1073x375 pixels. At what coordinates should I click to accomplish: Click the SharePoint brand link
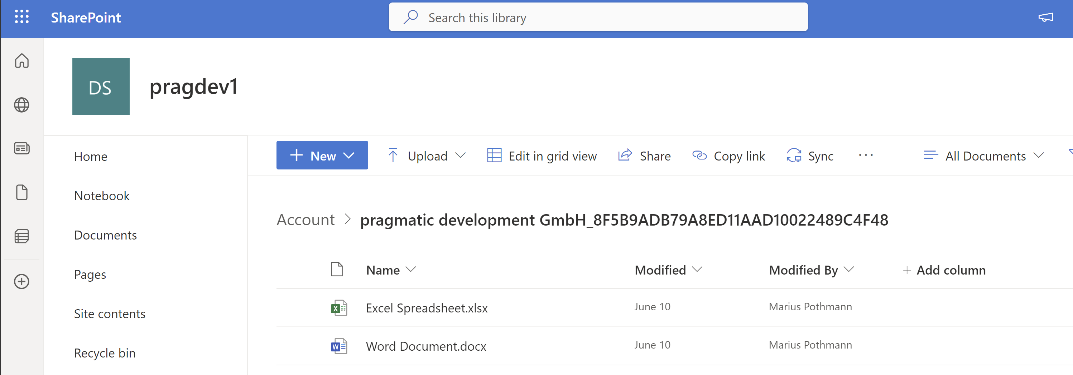[x=86, y=18]
